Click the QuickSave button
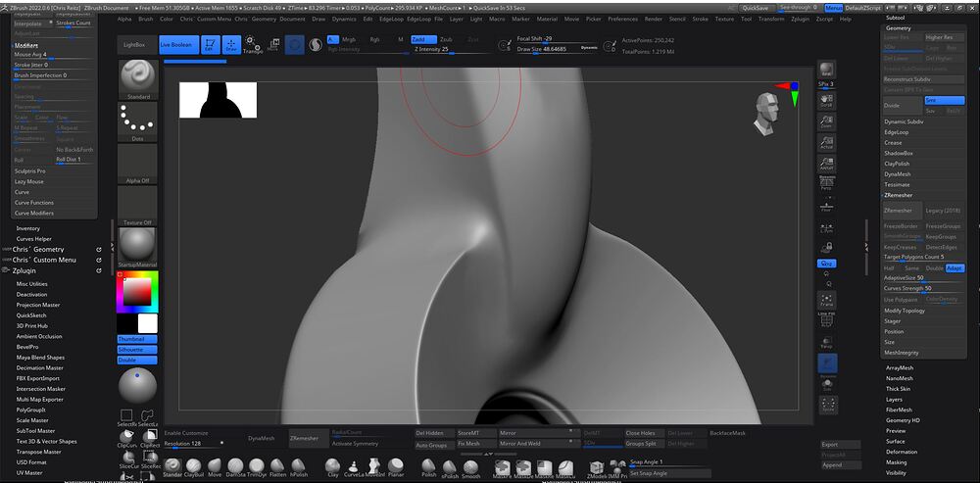The width and height of the screenshot is (980, 483). (757, 8)
